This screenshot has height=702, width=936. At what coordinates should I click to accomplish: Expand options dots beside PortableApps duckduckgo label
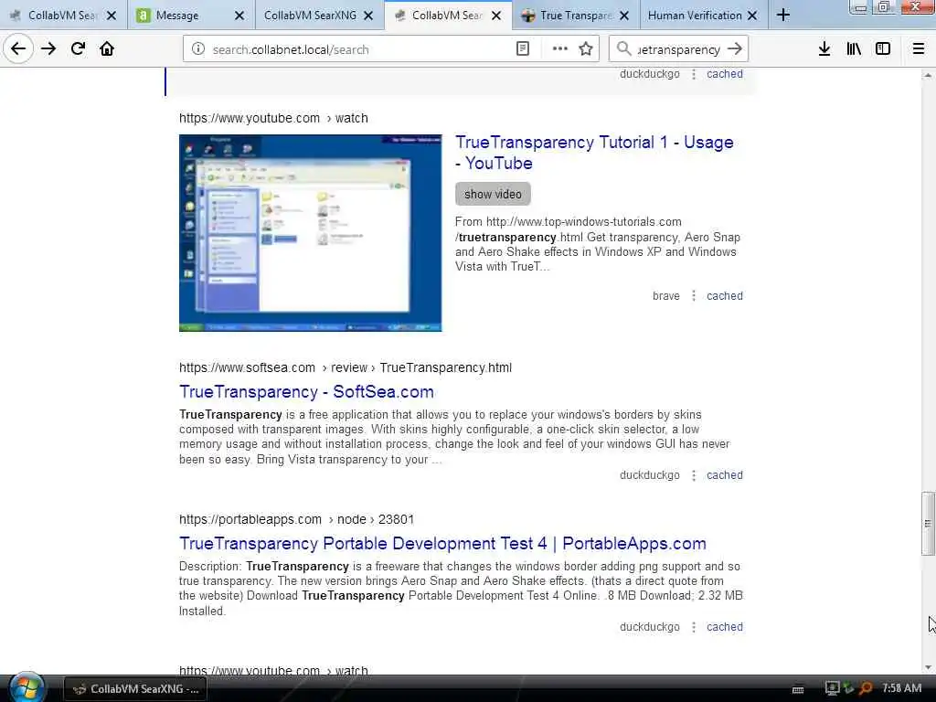point(693,627)
